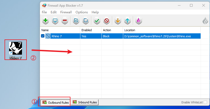Sort by the Action column header

point(112,30)
